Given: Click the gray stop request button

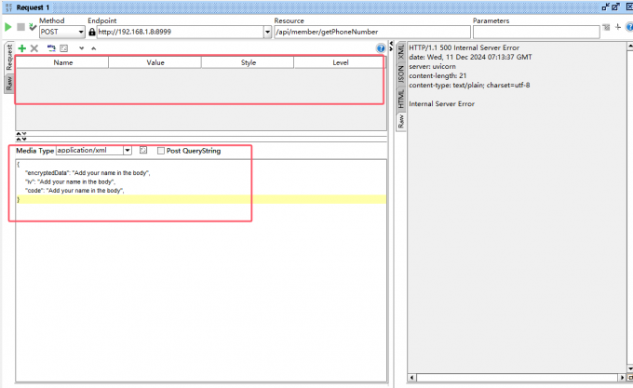Looking at the screenshot, I should pyautogui.click(x=20, y=27).
